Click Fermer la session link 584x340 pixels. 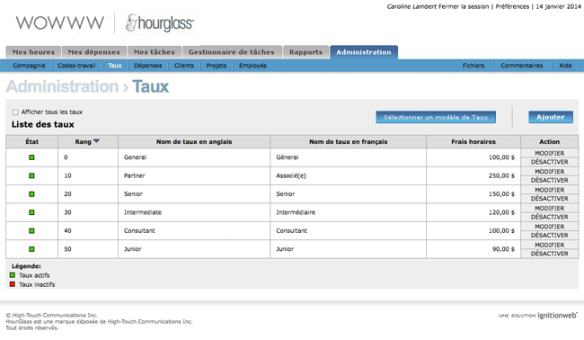point(464,6)
